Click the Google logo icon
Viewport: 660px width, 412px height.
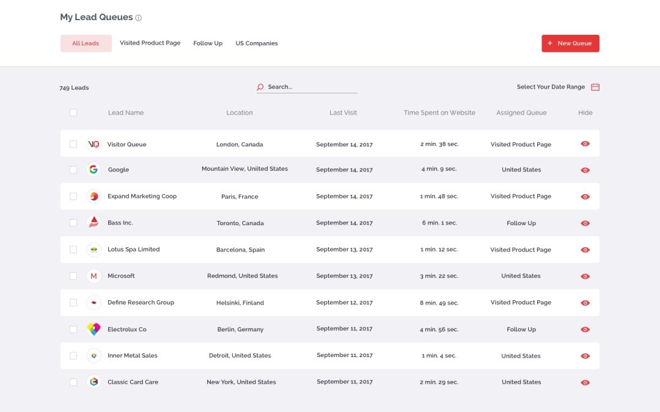click(x=94, y=170)
